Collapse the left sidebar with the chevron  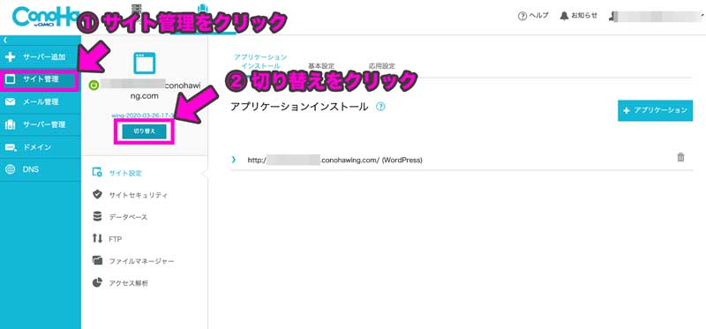point(4,40)
